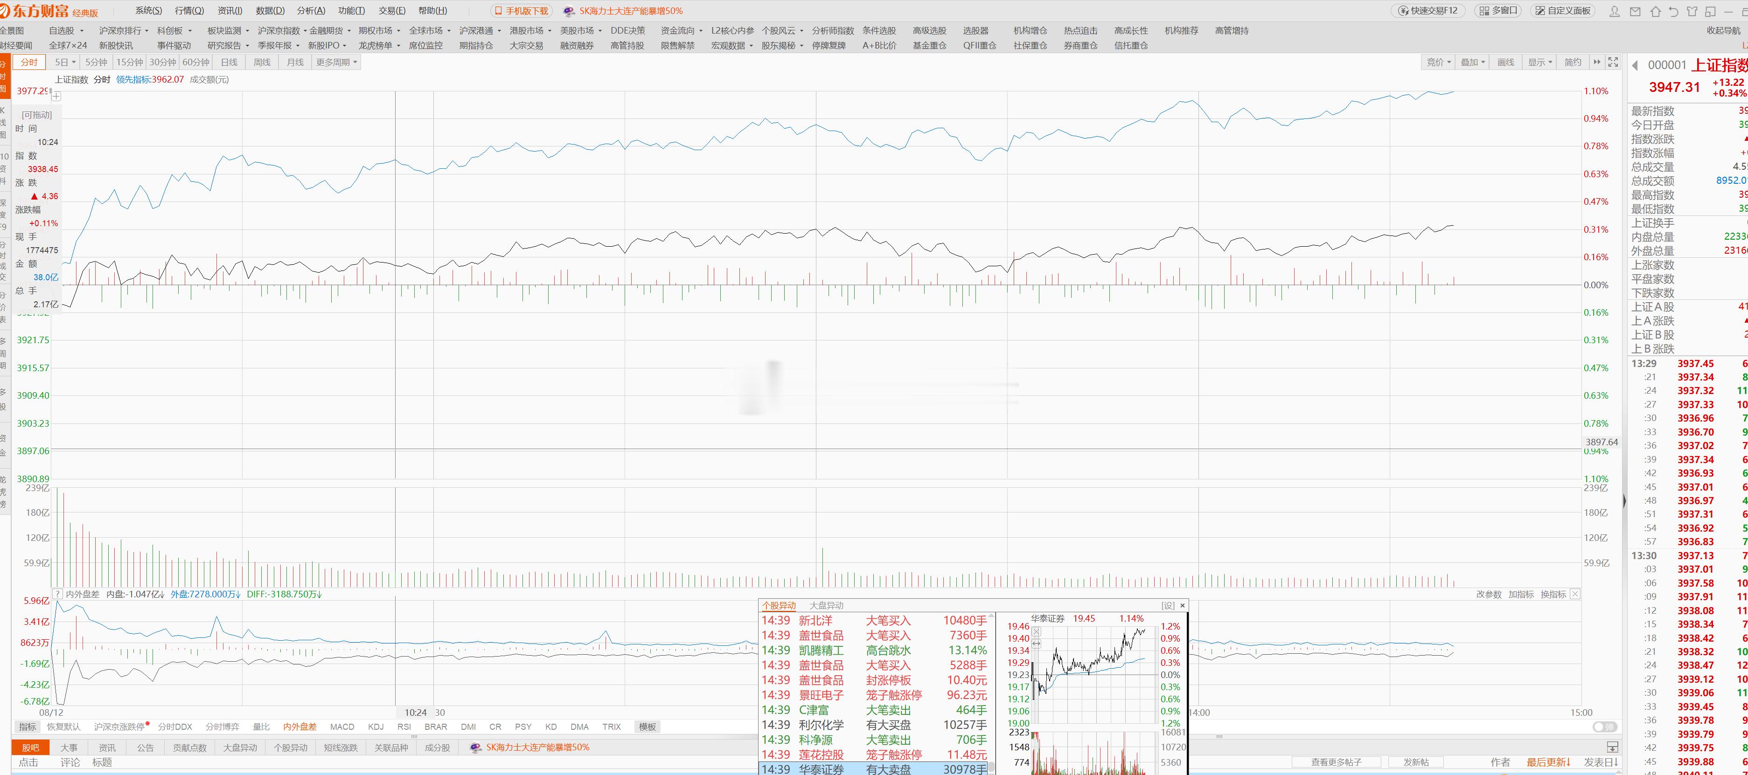Select 华泰证券 row in 个股异动 list
The width and height of the screenshot is (1748, 775).
click(x=873, y=769)
